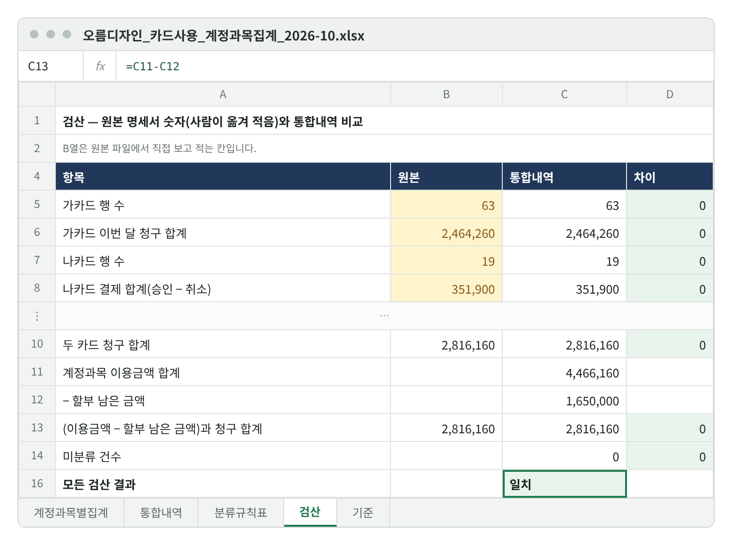Select row header 16
The height and width of the screenshot is (545, 732).
click(x=37, y=484)
